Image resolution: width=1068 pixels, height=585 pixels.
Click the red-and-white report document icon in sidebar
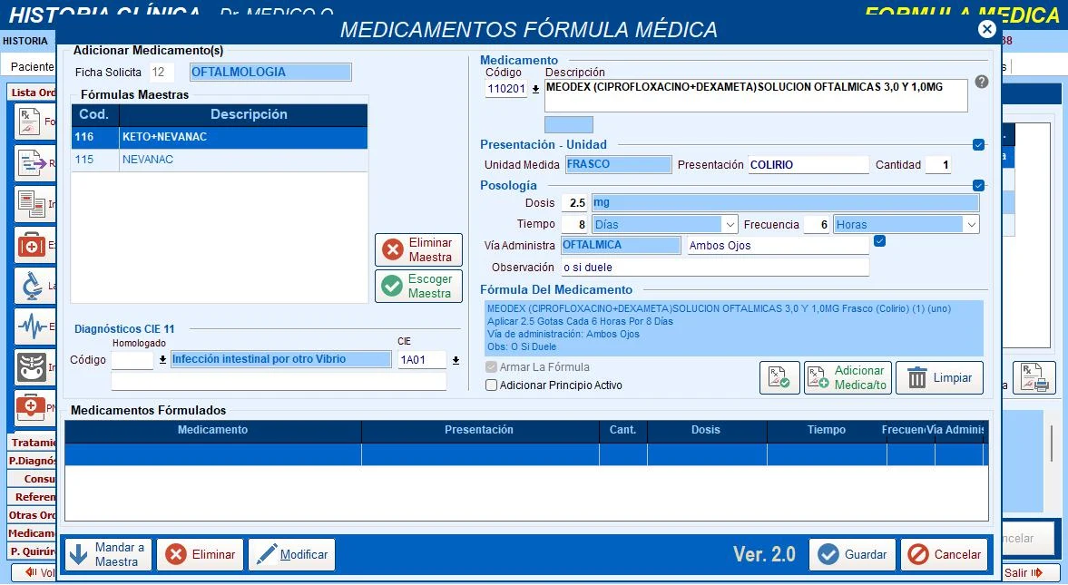[31, 204]
